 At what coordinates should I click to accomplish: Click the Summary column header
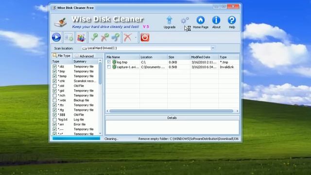[85, 62]
